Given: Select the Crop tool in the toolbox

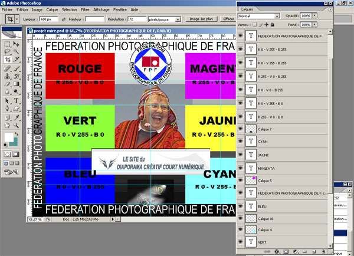Looking at the screenshot, I should click(8, 60).
